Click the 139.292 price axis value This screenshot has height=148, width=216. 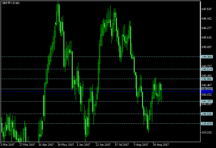(x=207, y=133)
